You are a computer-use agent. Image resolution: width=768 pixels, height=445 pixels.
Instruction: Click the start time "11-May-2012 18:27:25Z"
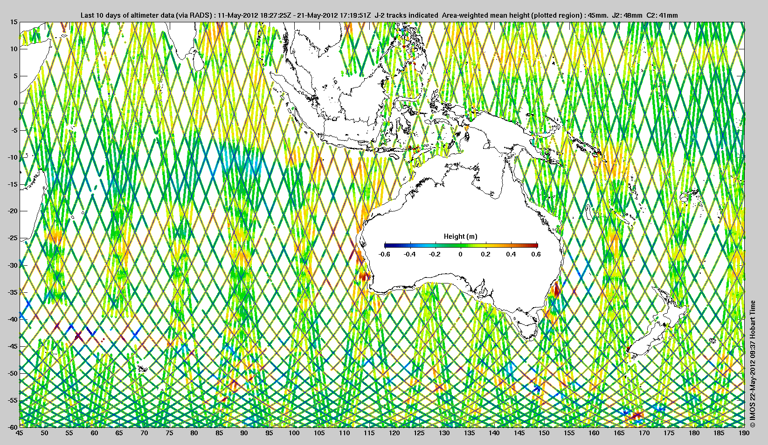point(254,15)
